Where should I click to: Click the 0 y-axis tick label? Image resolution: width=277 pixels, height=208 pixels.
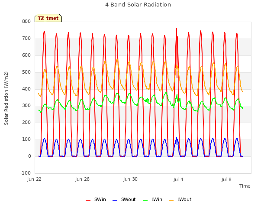click(x=29, y=156)
